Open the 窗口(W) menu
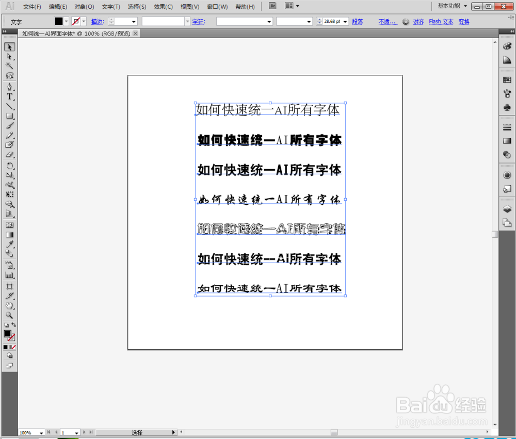Viewport: 516px width, 439px height. coord(217,7)
